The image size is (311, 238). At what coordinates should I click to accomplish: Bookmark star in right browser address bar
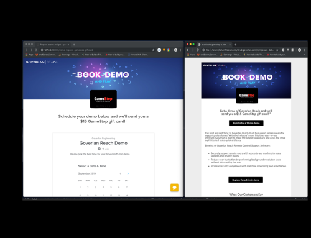coord(277,50)
